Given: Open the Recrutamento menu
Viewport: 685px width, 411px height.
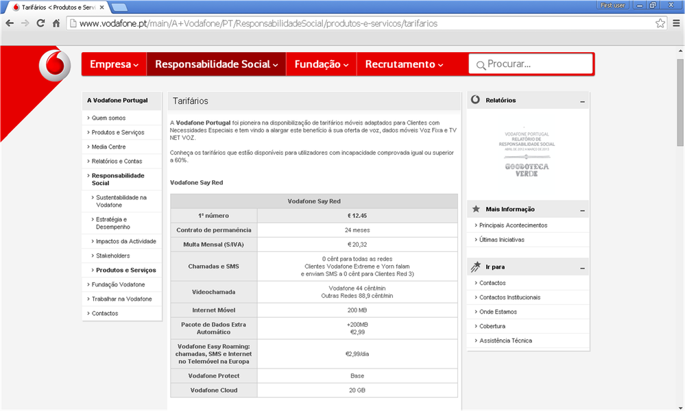Looking at the screenshot, I should tap(404, 64).
